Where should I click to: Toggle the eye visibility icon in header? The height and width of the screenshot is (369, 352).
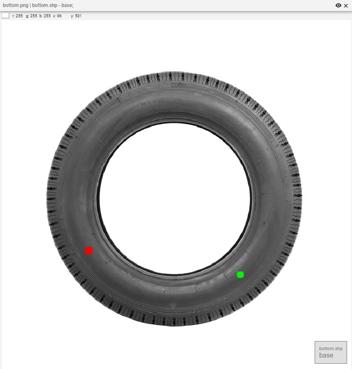pos(338,5)
